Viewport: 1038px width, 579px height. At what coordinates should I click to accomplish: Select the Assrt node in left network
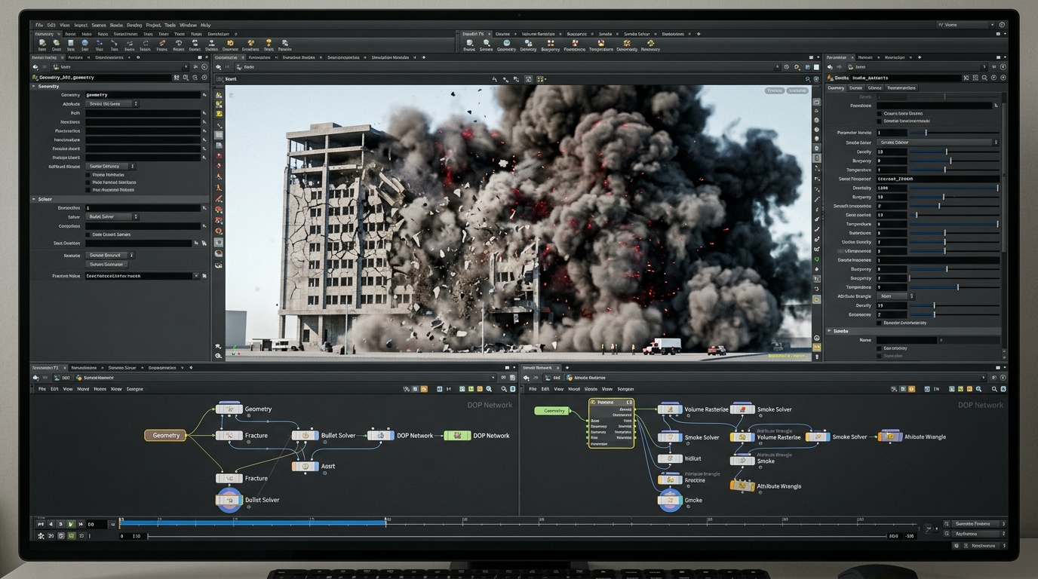(305, 467)
